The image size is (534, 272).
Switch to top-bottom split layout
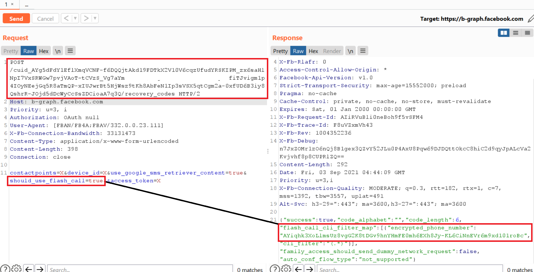(516, 33)
